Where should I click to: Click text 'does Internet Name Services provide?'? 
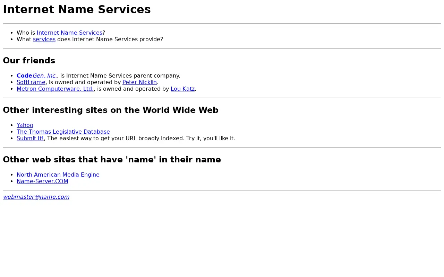(110, 39)
